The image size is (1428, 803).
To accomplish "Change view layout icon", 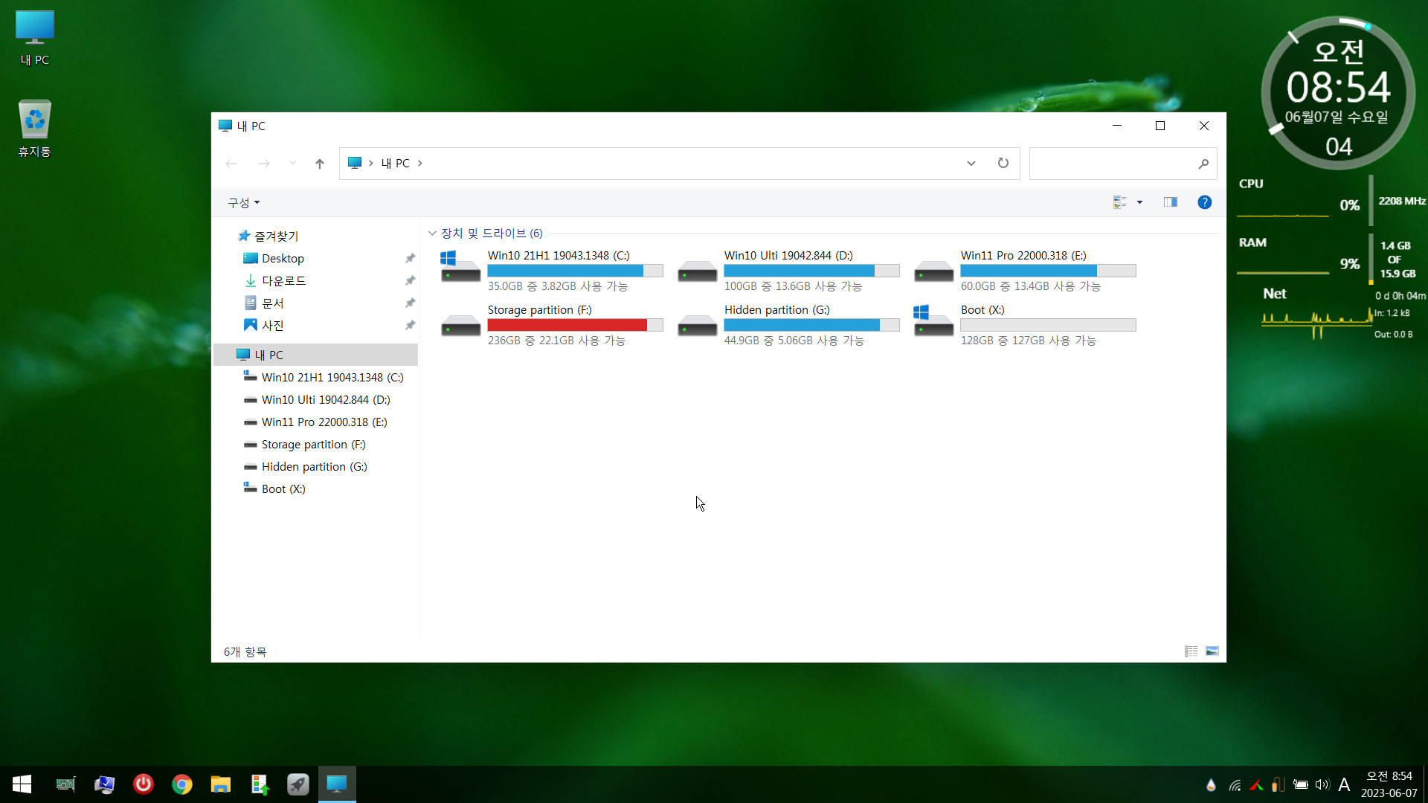I will [x=1120, y=202].
